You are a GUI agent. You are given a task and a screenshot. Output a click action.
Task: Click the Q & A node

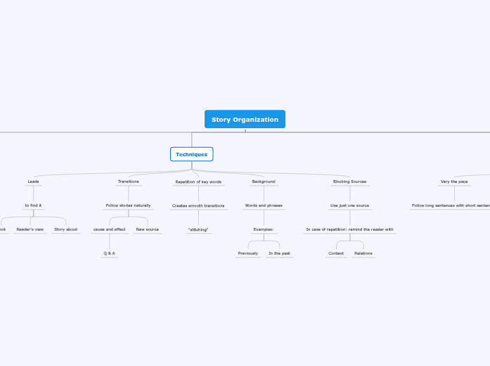point(109,253)
